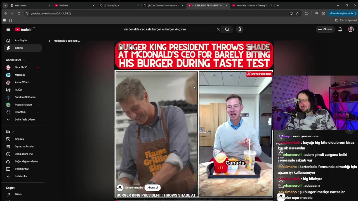
Task: Click the install app icon in address bar
Action: tap(291, 13)
